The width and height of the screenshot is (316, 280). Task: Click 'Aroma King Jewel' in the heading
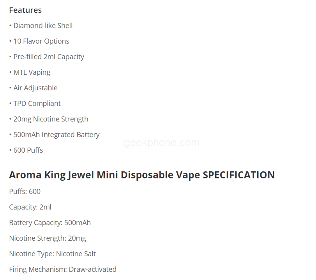51,175
